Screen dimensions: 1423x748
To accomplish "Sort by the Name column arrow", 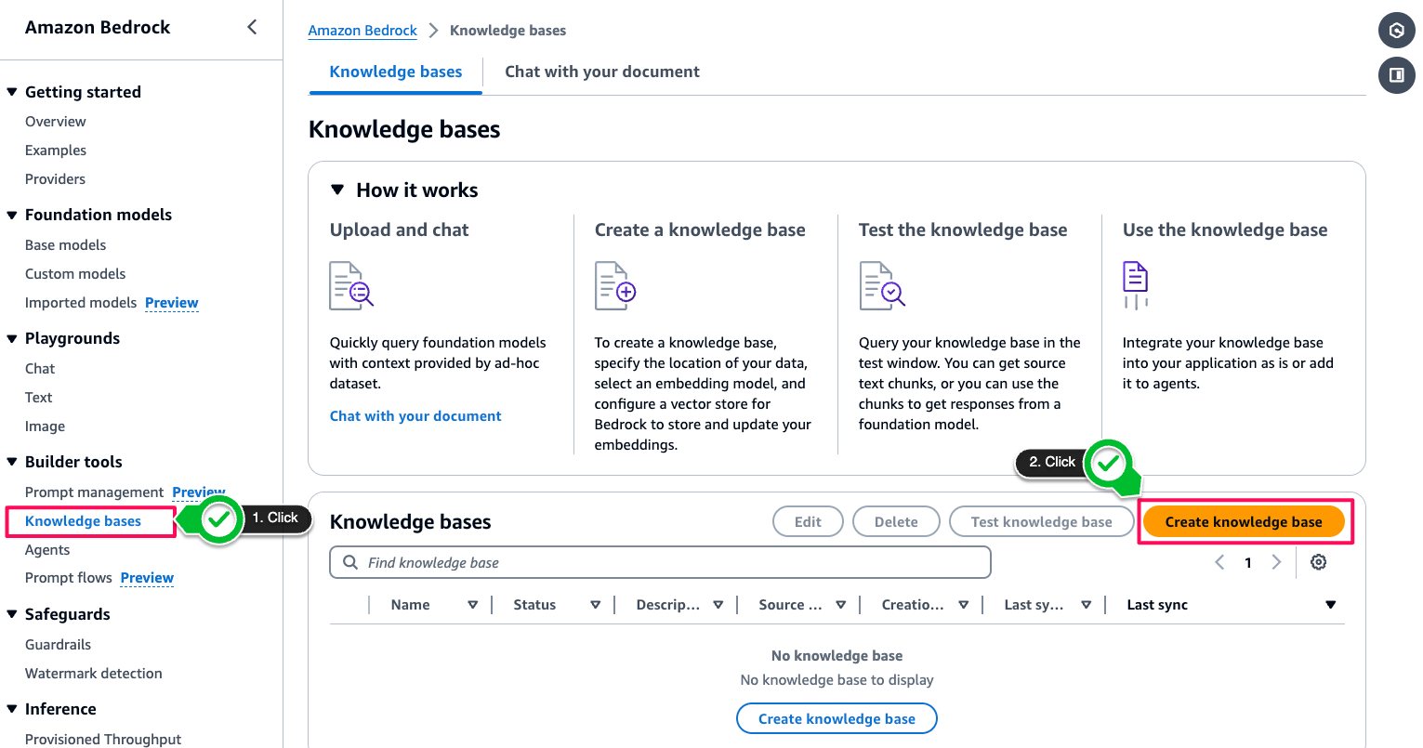I will point(472,605).
